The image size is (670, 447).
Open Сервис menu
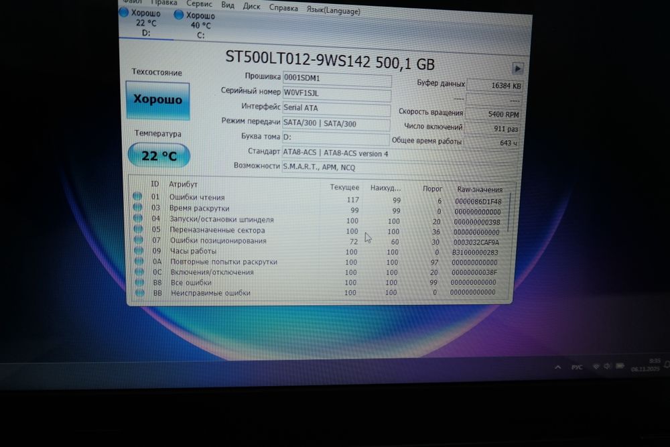coord(199,4)
